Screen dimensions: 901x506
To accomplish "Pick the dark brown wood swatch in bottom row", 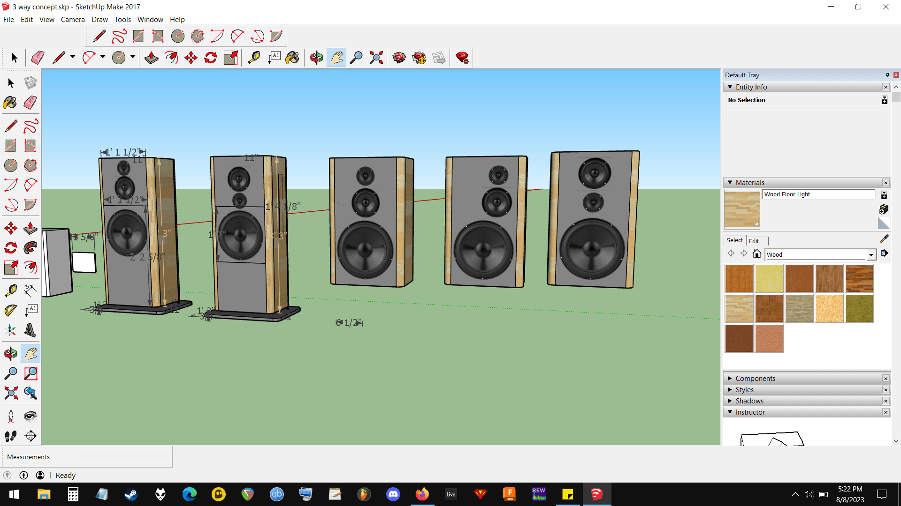I will click(739, 338).
